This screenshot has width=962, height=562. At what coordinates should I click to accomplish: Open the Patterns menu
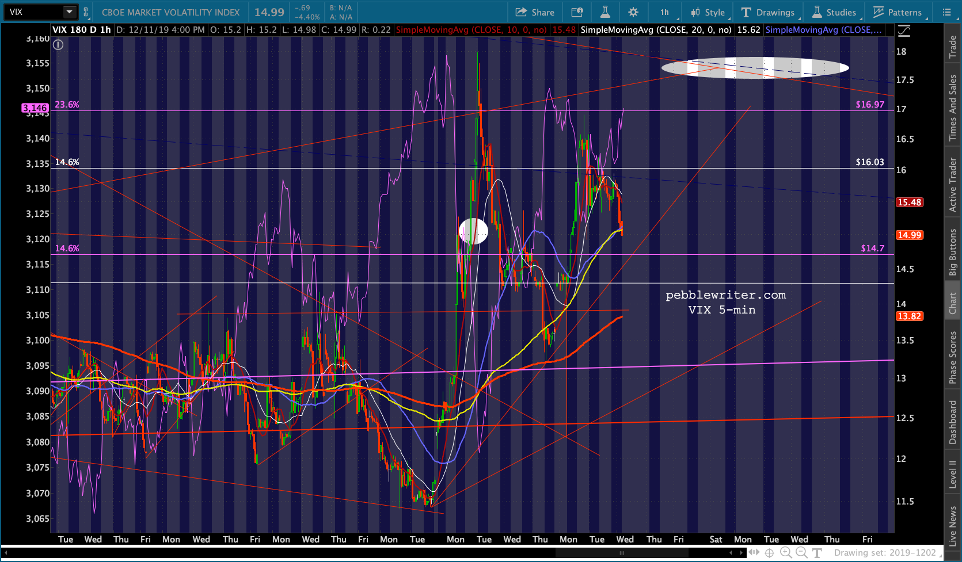[898, 12]
